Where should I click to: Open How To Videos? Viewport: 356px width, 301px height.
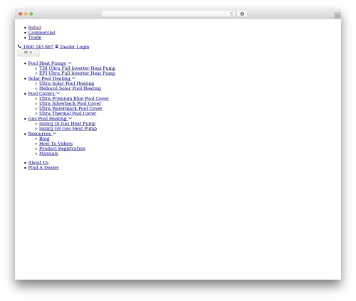(x=56, y=144)
